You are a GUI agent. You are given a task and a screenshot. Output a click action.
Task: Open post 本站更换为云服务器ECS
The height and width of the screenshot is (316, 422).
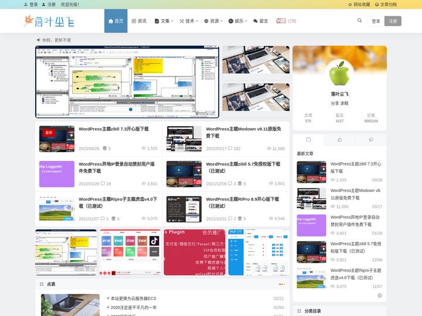point(133,298)
